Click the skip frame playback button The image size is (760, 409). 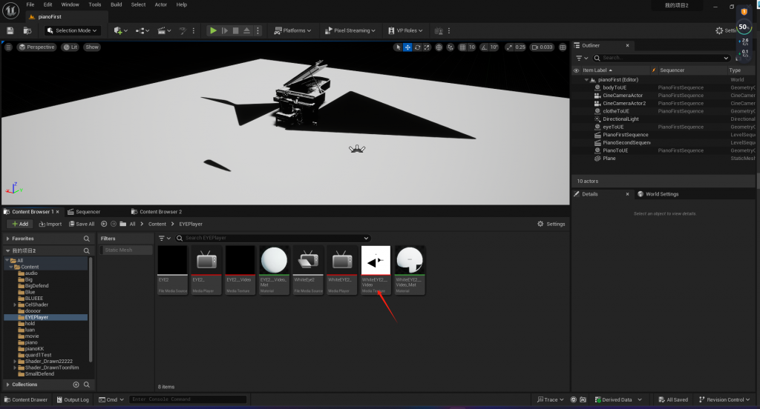(x=224, y=30)
